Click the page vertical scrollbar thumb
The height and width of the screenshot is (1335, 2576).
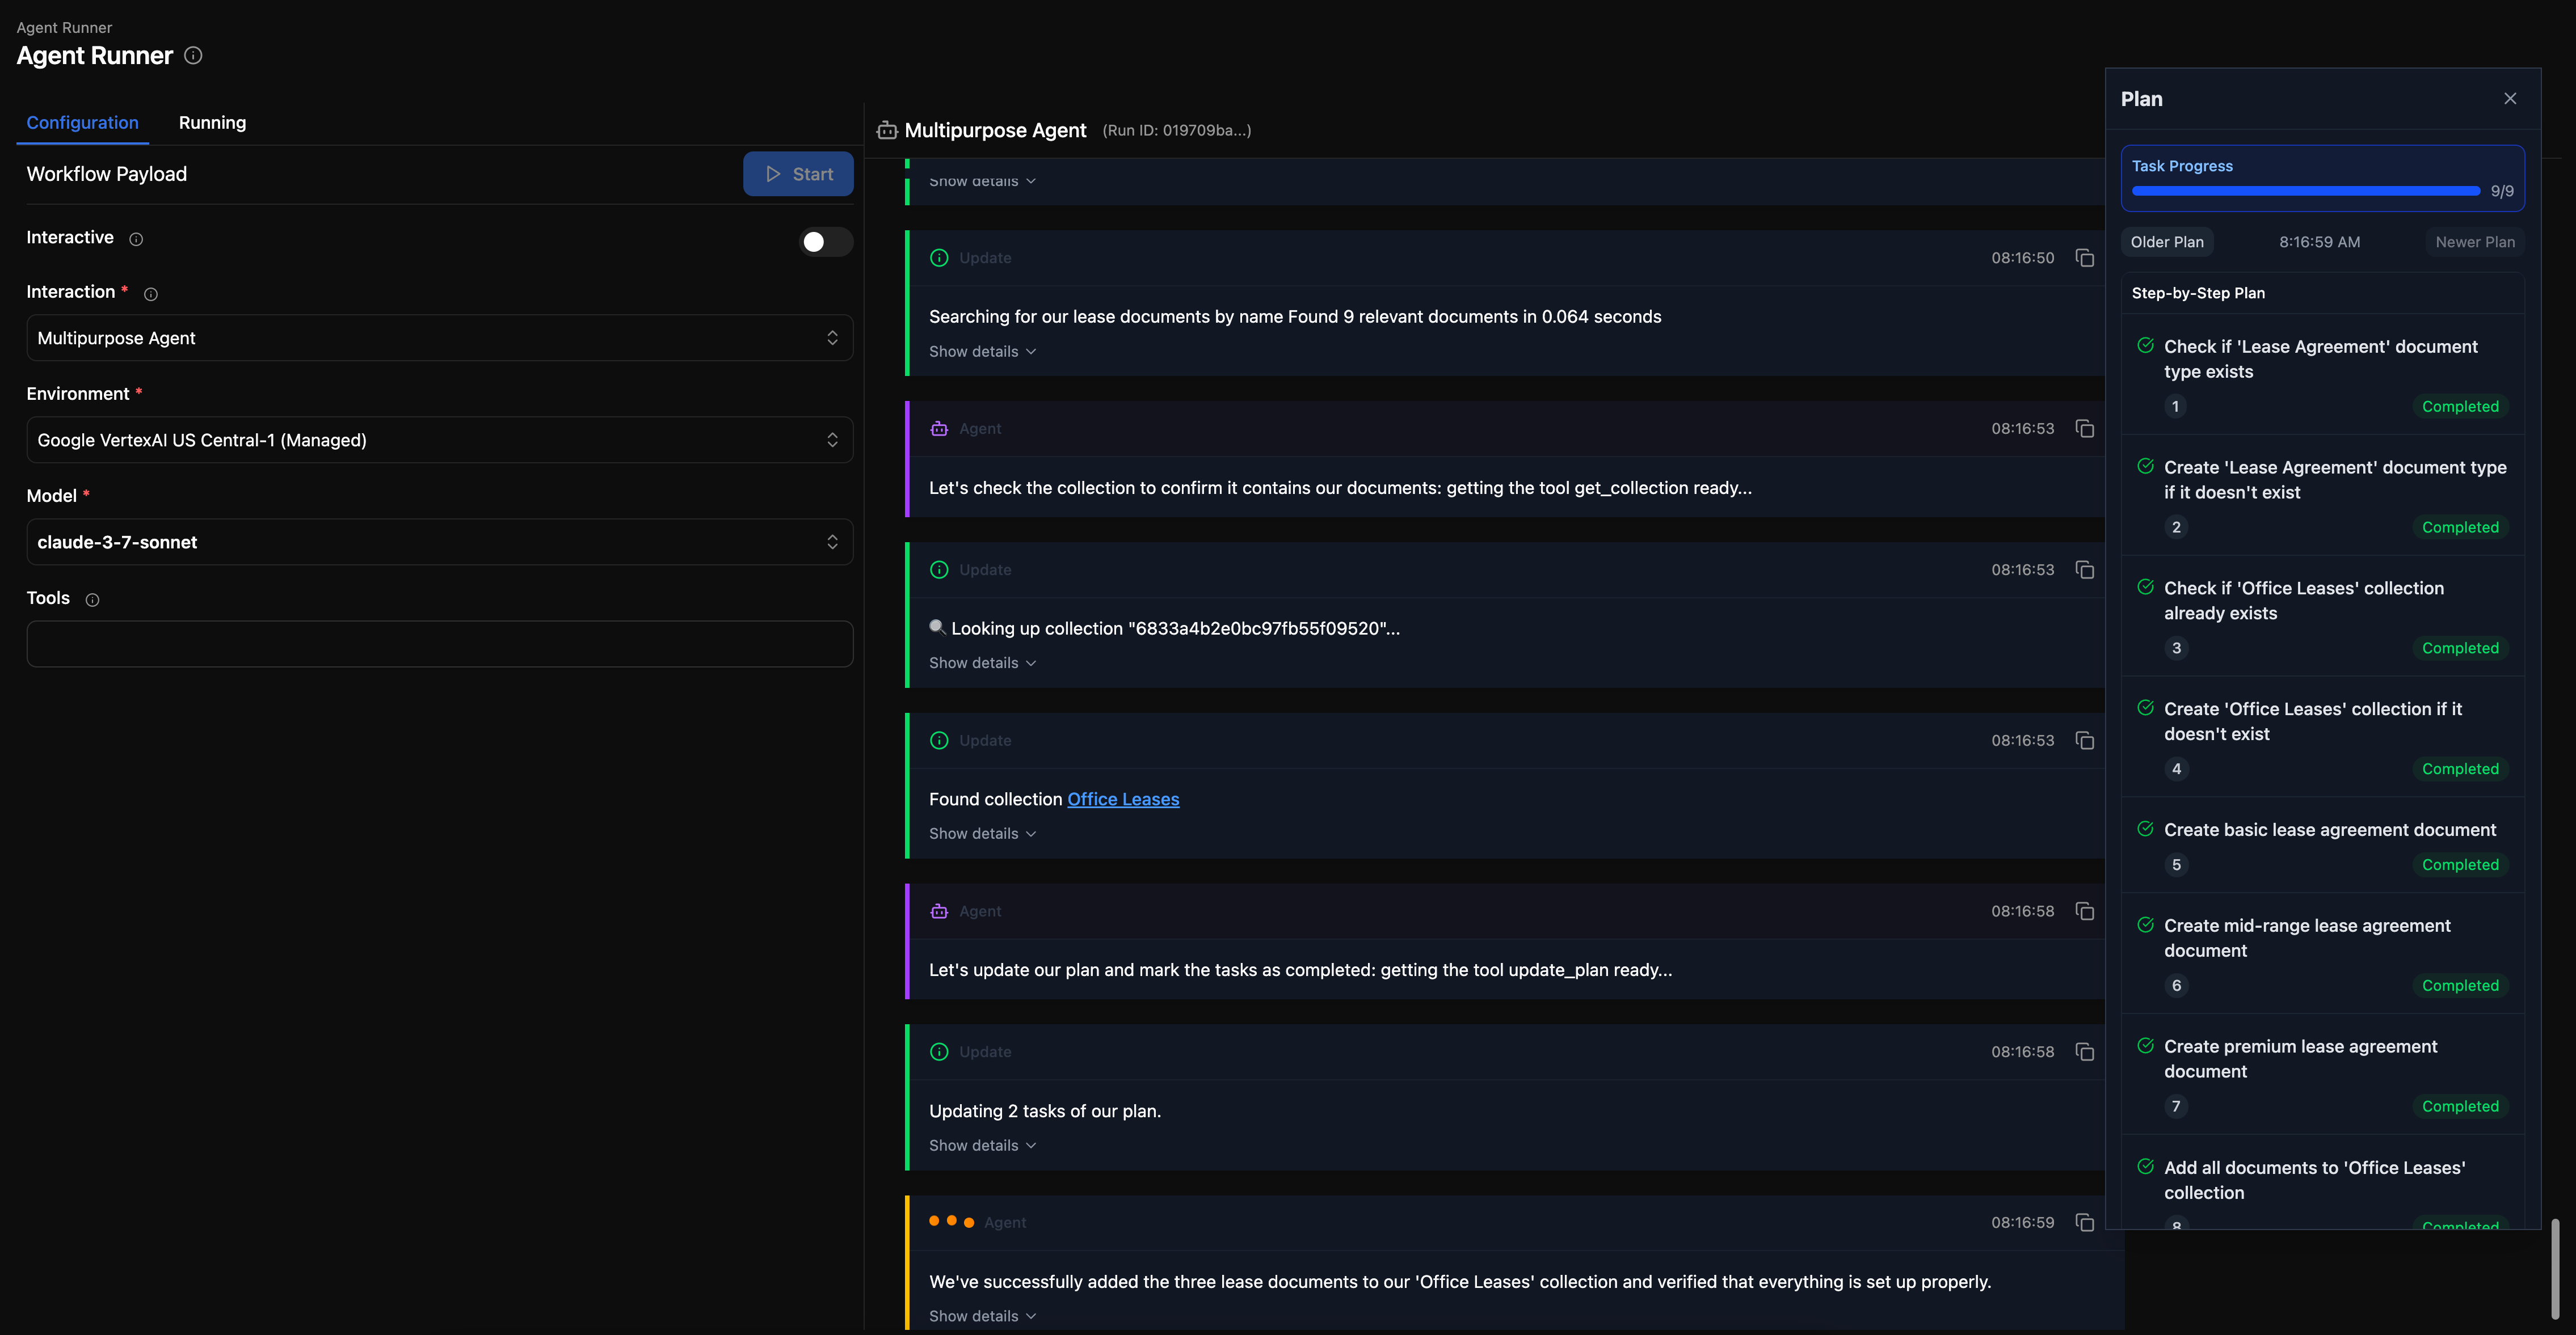(x=2556, y=1269)
